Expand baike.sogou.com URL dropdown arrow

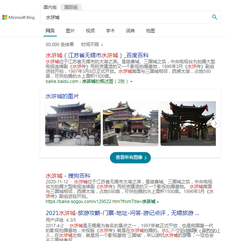tap(158, 202)
